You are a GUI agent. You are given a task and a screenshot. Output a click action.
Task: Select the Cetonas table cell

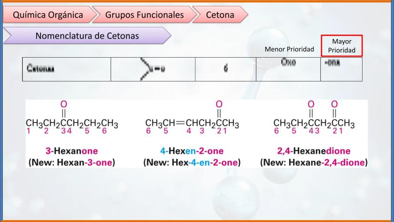point(67,70)
